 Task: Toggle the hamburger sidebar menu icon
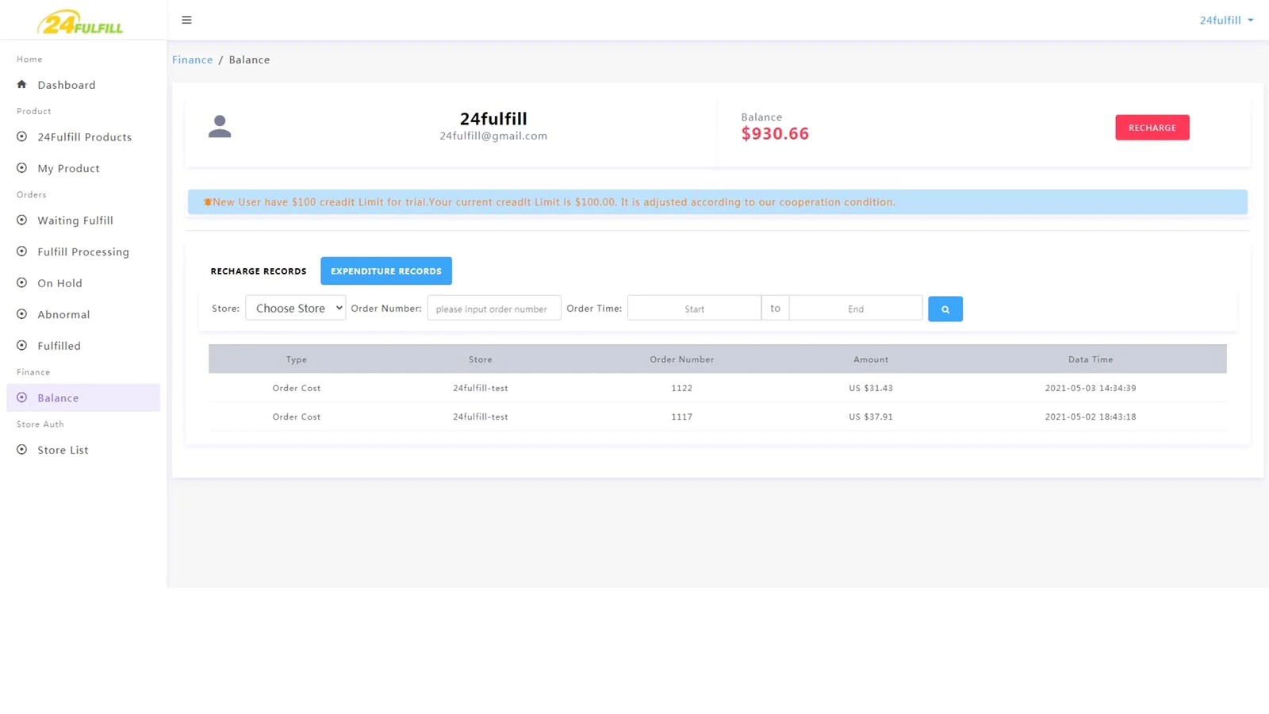click(186, 20)
